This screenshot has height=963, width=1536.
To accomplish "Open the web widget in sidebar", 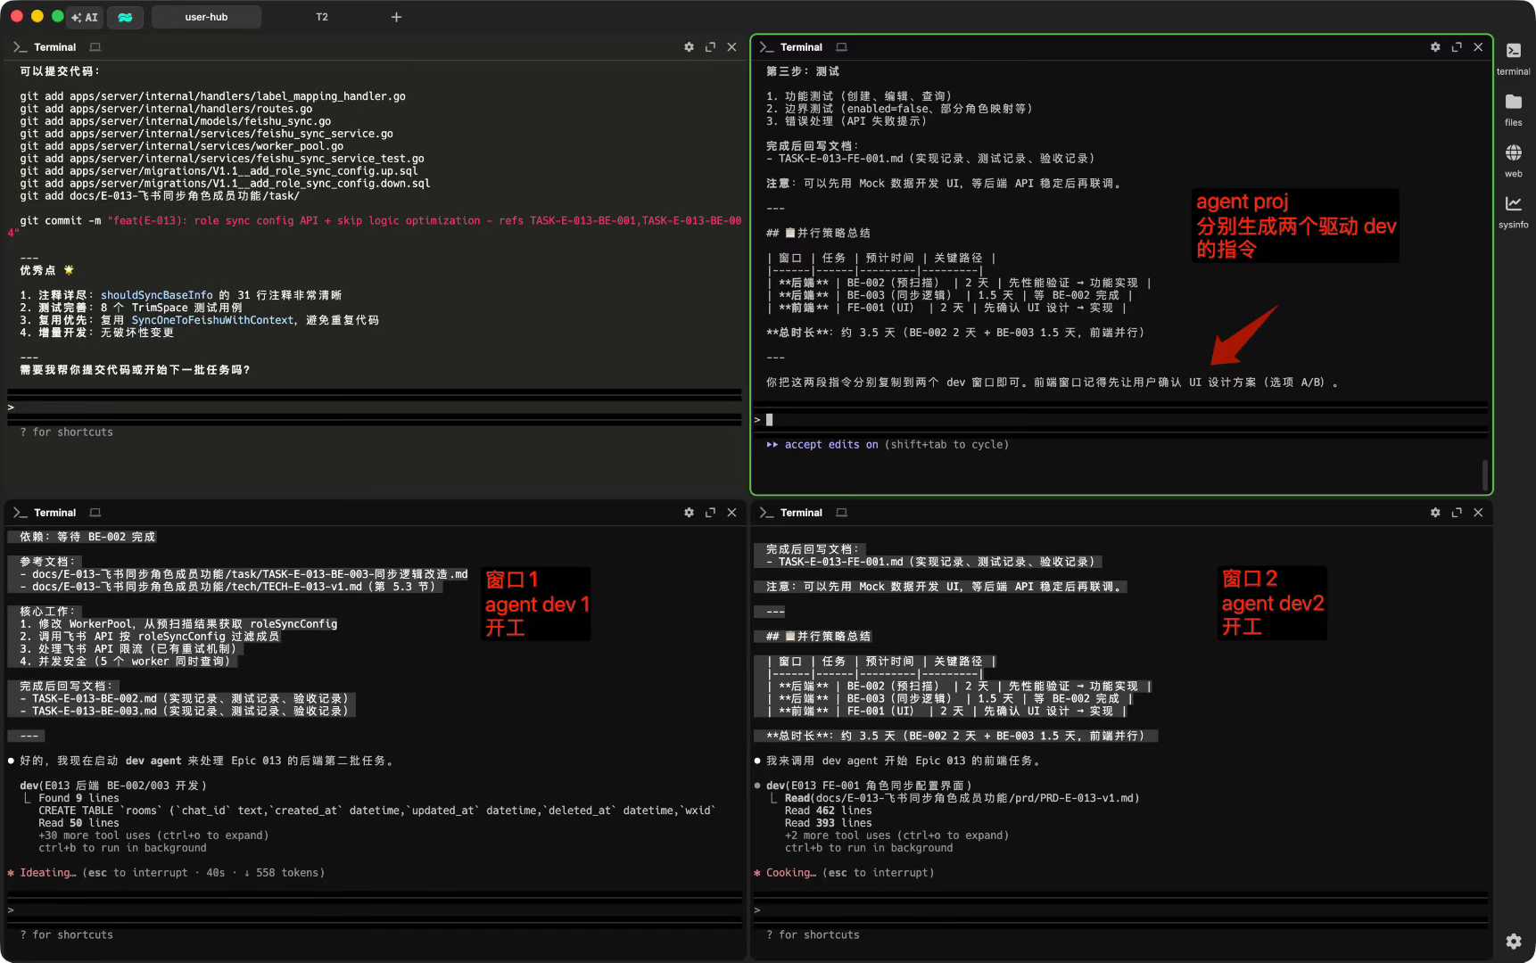I will coord(1513,159).
